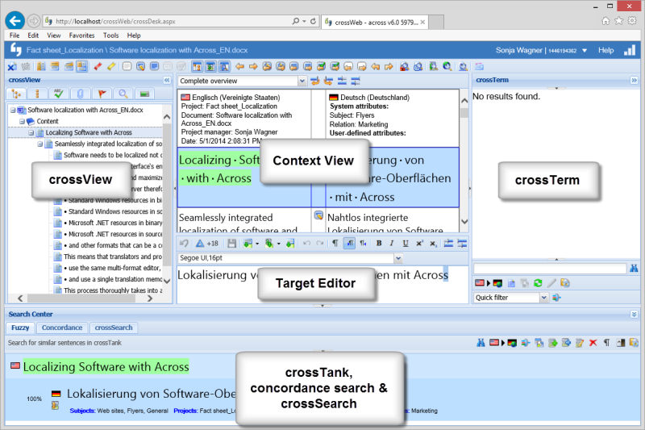Switch to the crossSearch tab
Viewport: 645px width, 430px height.
(114, 328)
